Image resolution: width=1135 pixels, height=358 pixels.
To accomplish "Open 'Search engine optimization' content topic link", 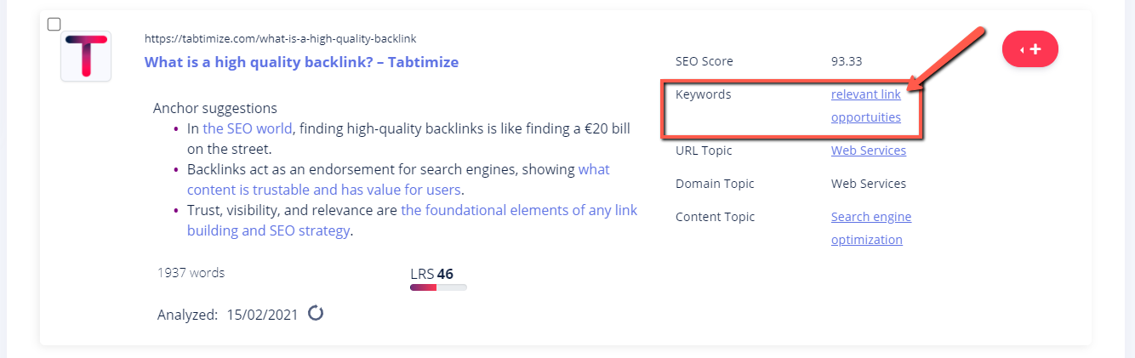I will [871, 228].
